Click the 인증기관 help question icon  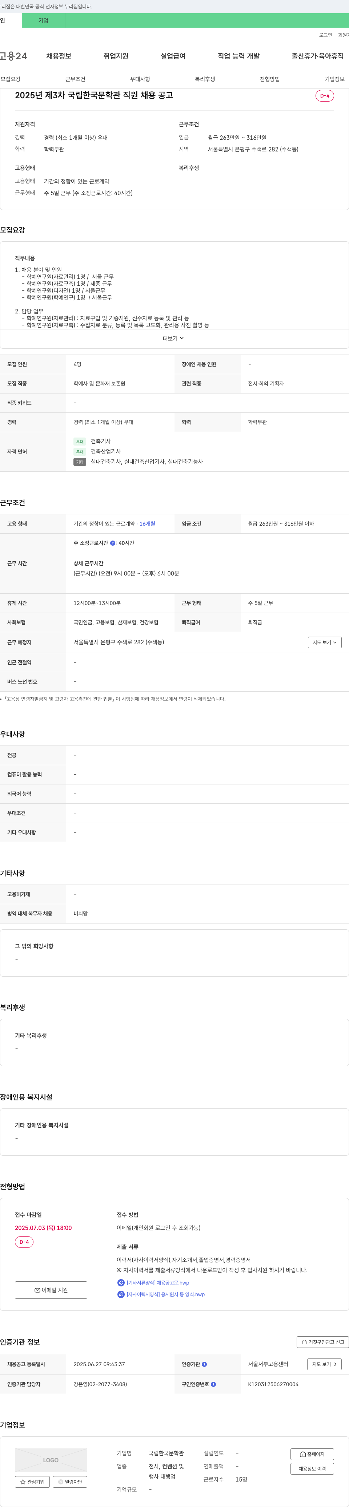click(204, 1364)
